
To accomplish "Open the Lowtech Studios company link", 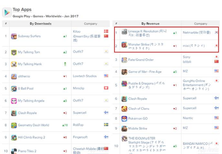I will pos(85,76).
